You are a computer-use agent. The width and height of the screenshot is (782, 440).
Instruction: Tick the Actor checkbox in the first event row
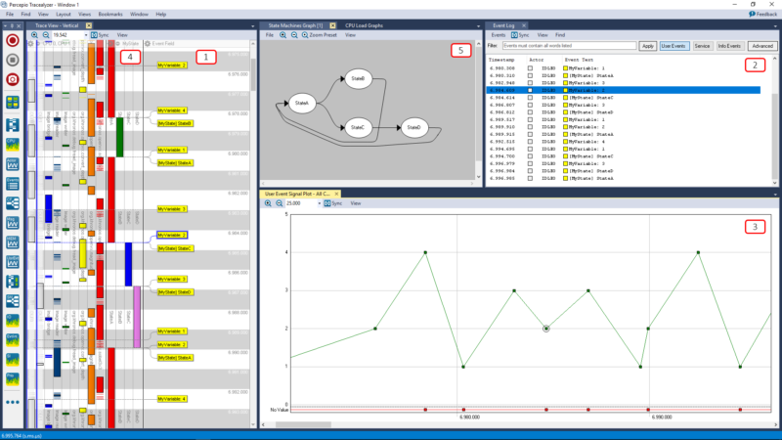(x=530, y=68)
